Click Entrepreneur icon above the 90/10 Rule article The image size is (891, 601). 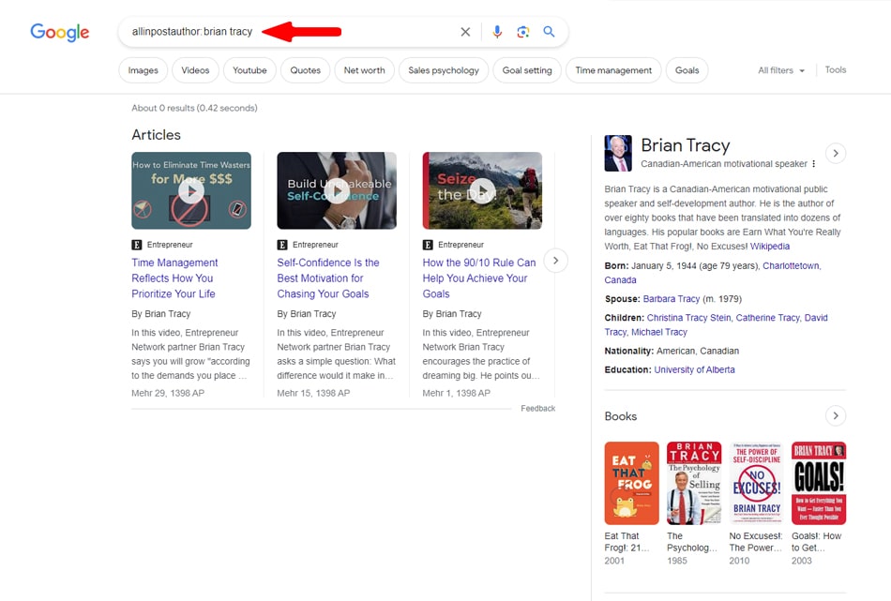(428, 245)
